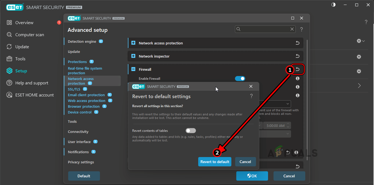Click the Firewall revert-to-default arrow icon
This screenshot has height=185, width=374.
click(x=298, y=69)
